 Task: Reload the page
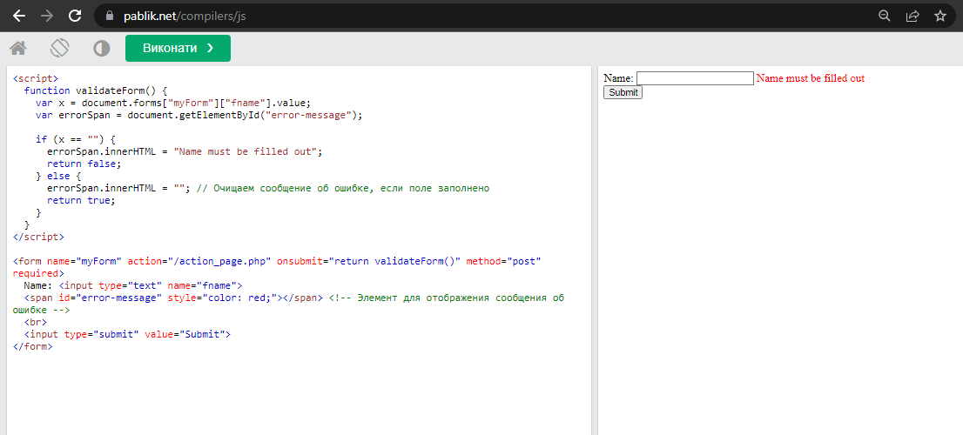tap(75, 16)
